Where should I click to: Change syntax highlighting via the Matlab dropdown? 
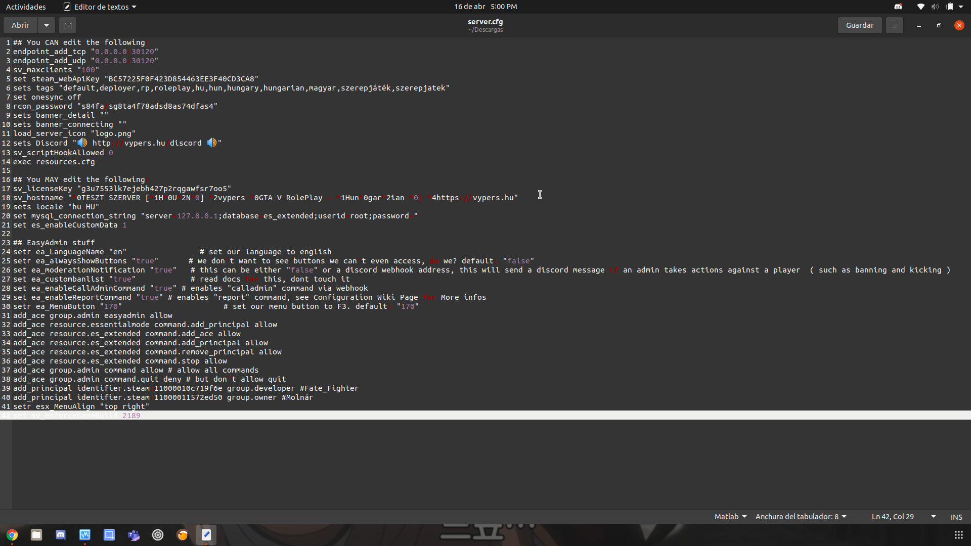pyautogui.click(x=729, y=517)
